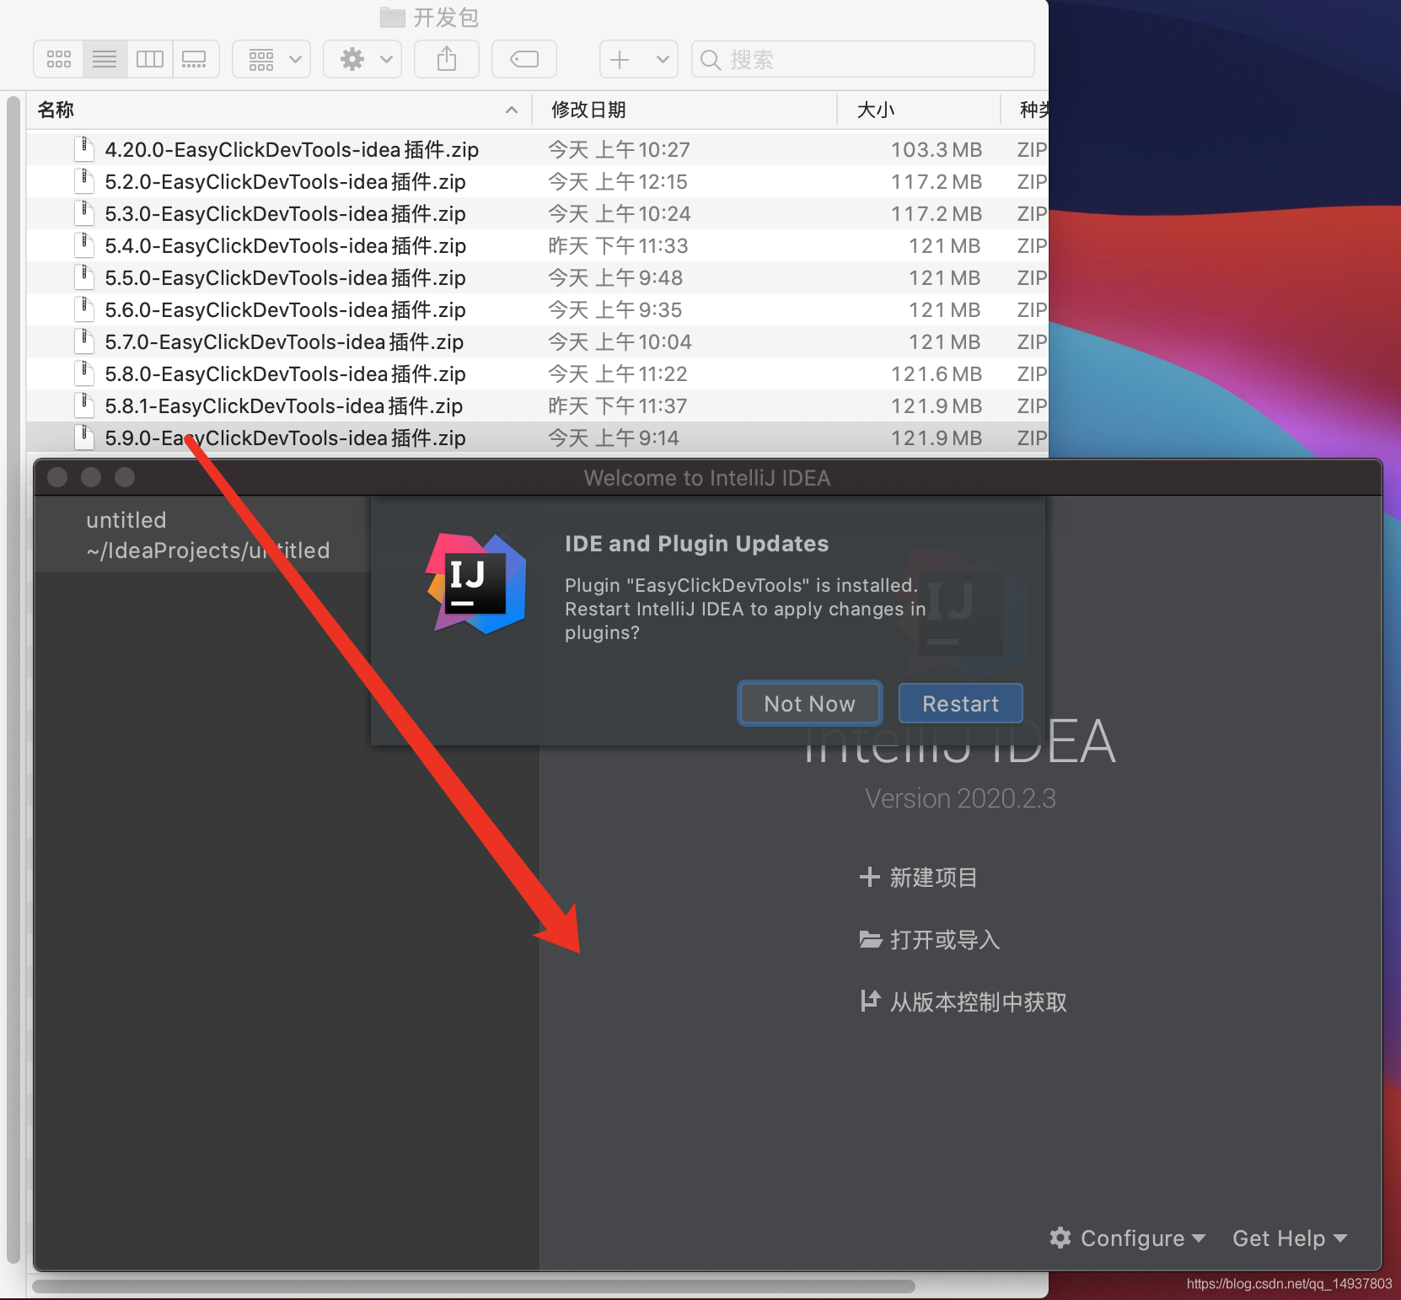Click size 121.6 MB cell

click(937, 373)
